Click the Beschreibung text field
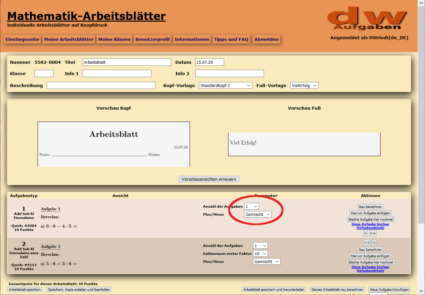The image size is (425, 295). pyautogui.click(x=101, y=85)
